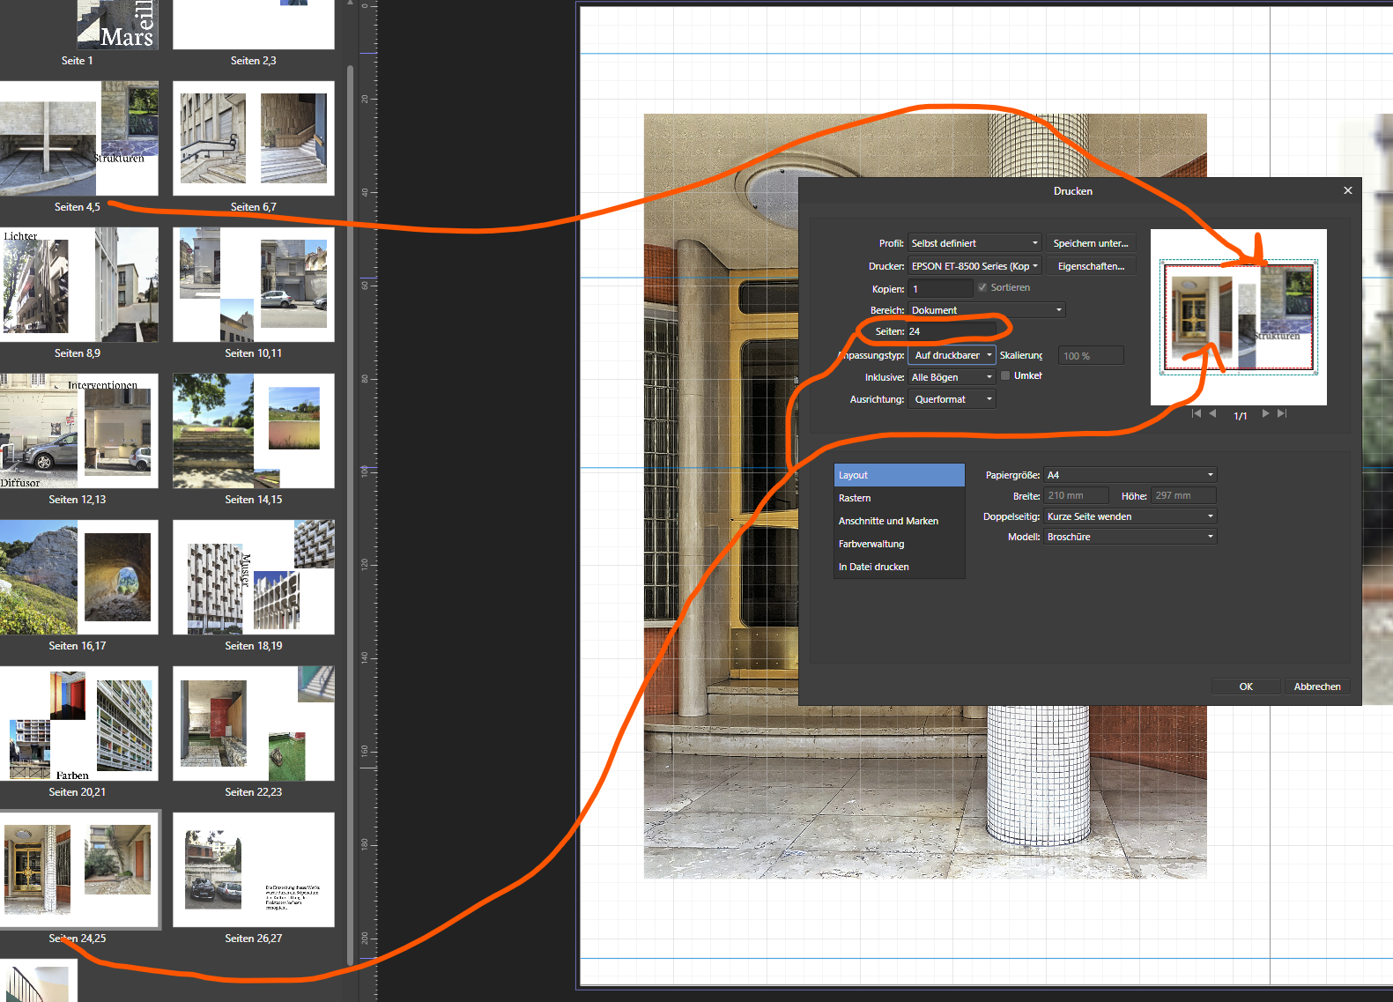Screen dimensions: 1393x1002
Task: Confirm printing with OK button
Action: [x=1246, y=687]
